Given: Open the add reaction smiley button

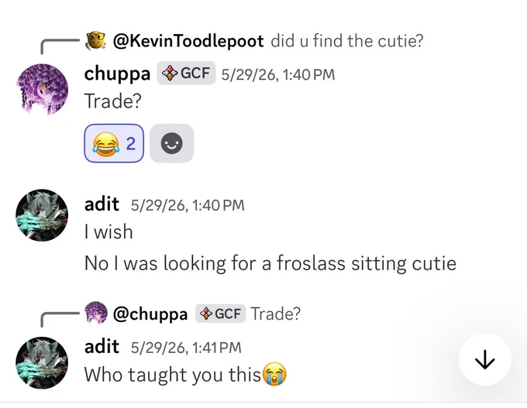Looking at the screenshot, I should 172,143.
